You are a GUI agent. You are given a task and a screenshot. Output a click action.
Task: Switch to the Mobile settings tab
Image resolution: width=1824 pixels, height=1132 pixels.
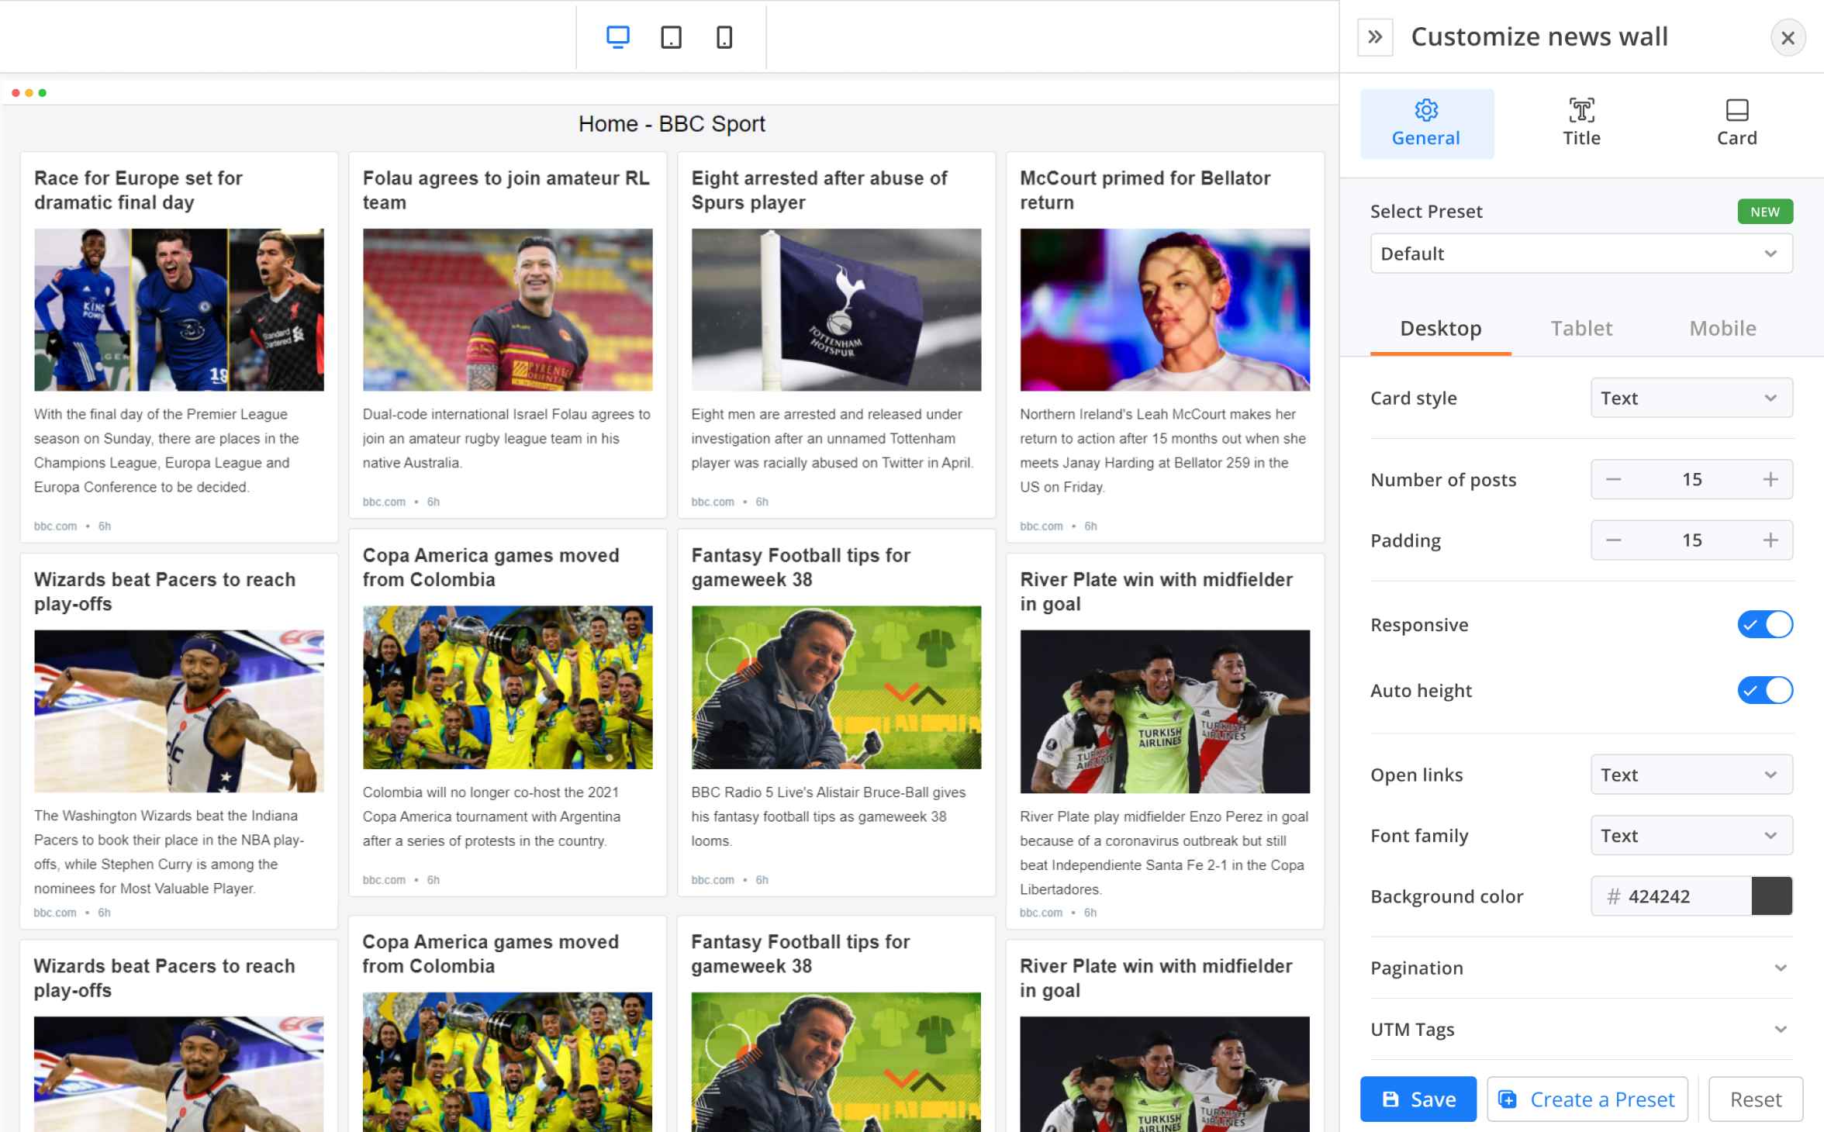(x=1722, y=328)
